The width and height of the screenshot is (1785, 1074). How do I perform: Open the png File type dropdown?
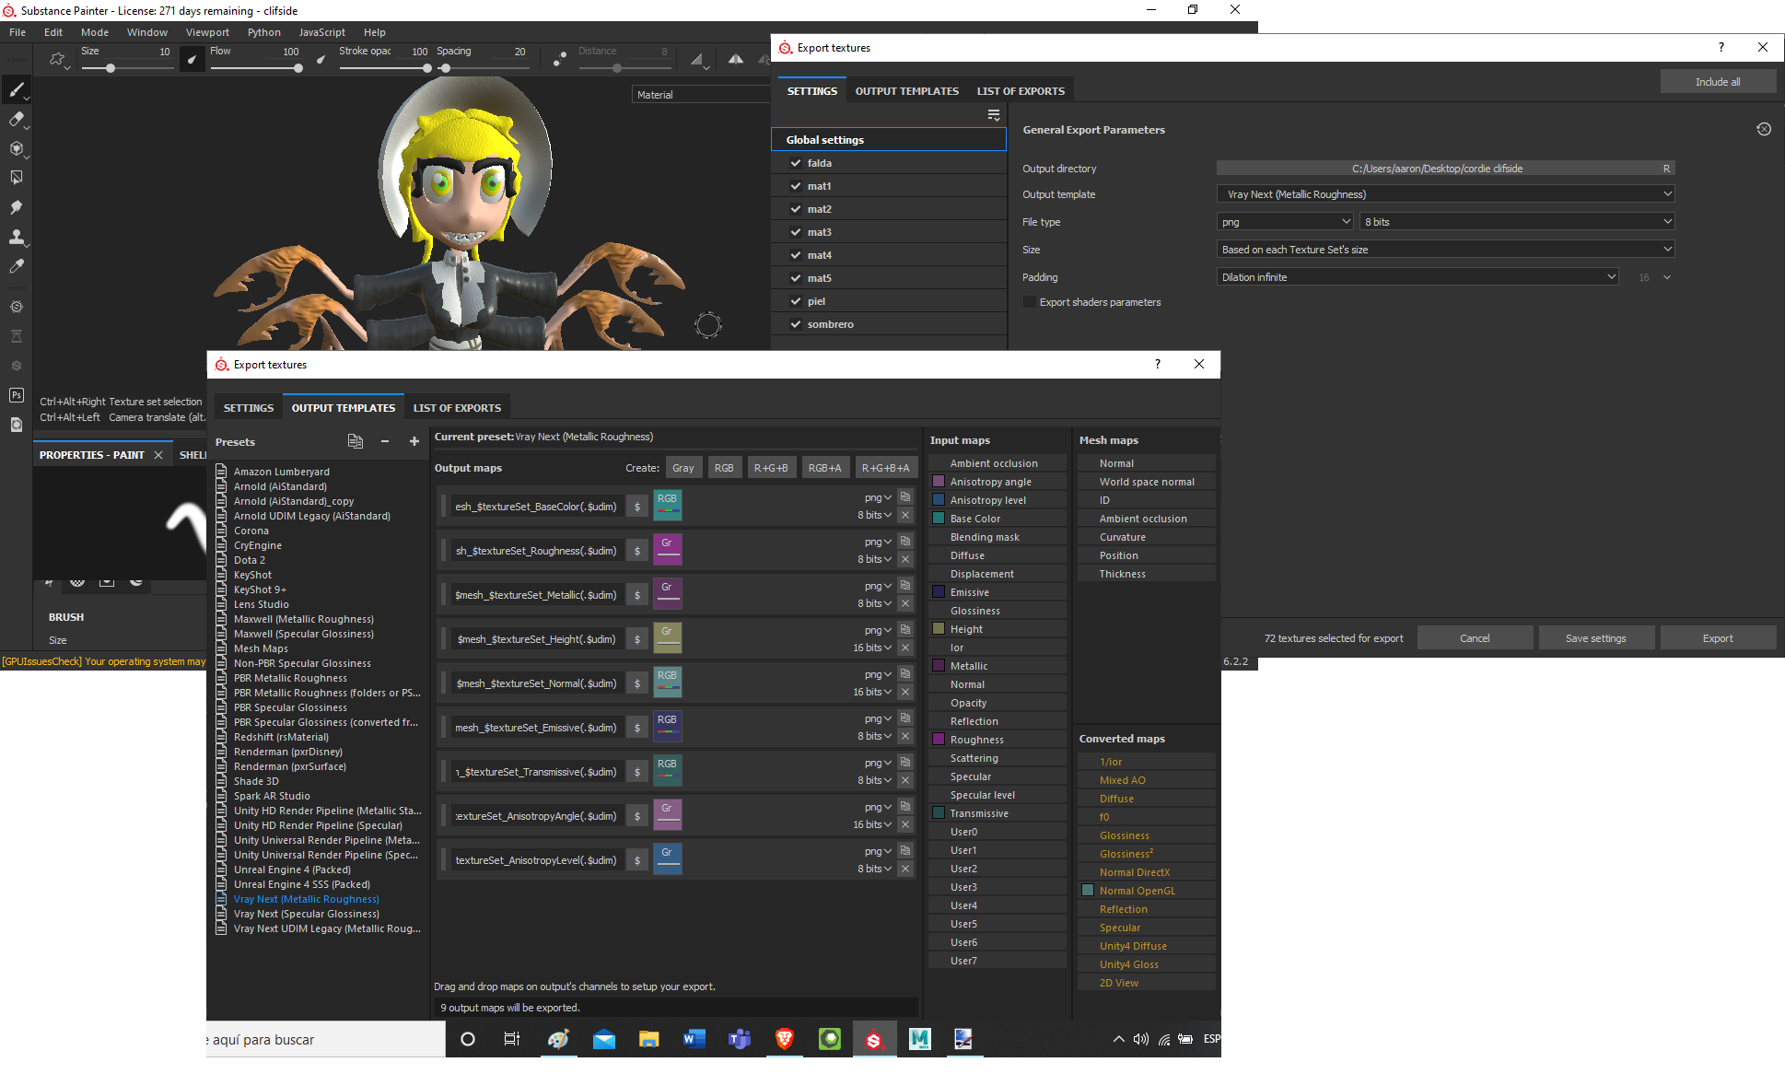coord(1285,222)
